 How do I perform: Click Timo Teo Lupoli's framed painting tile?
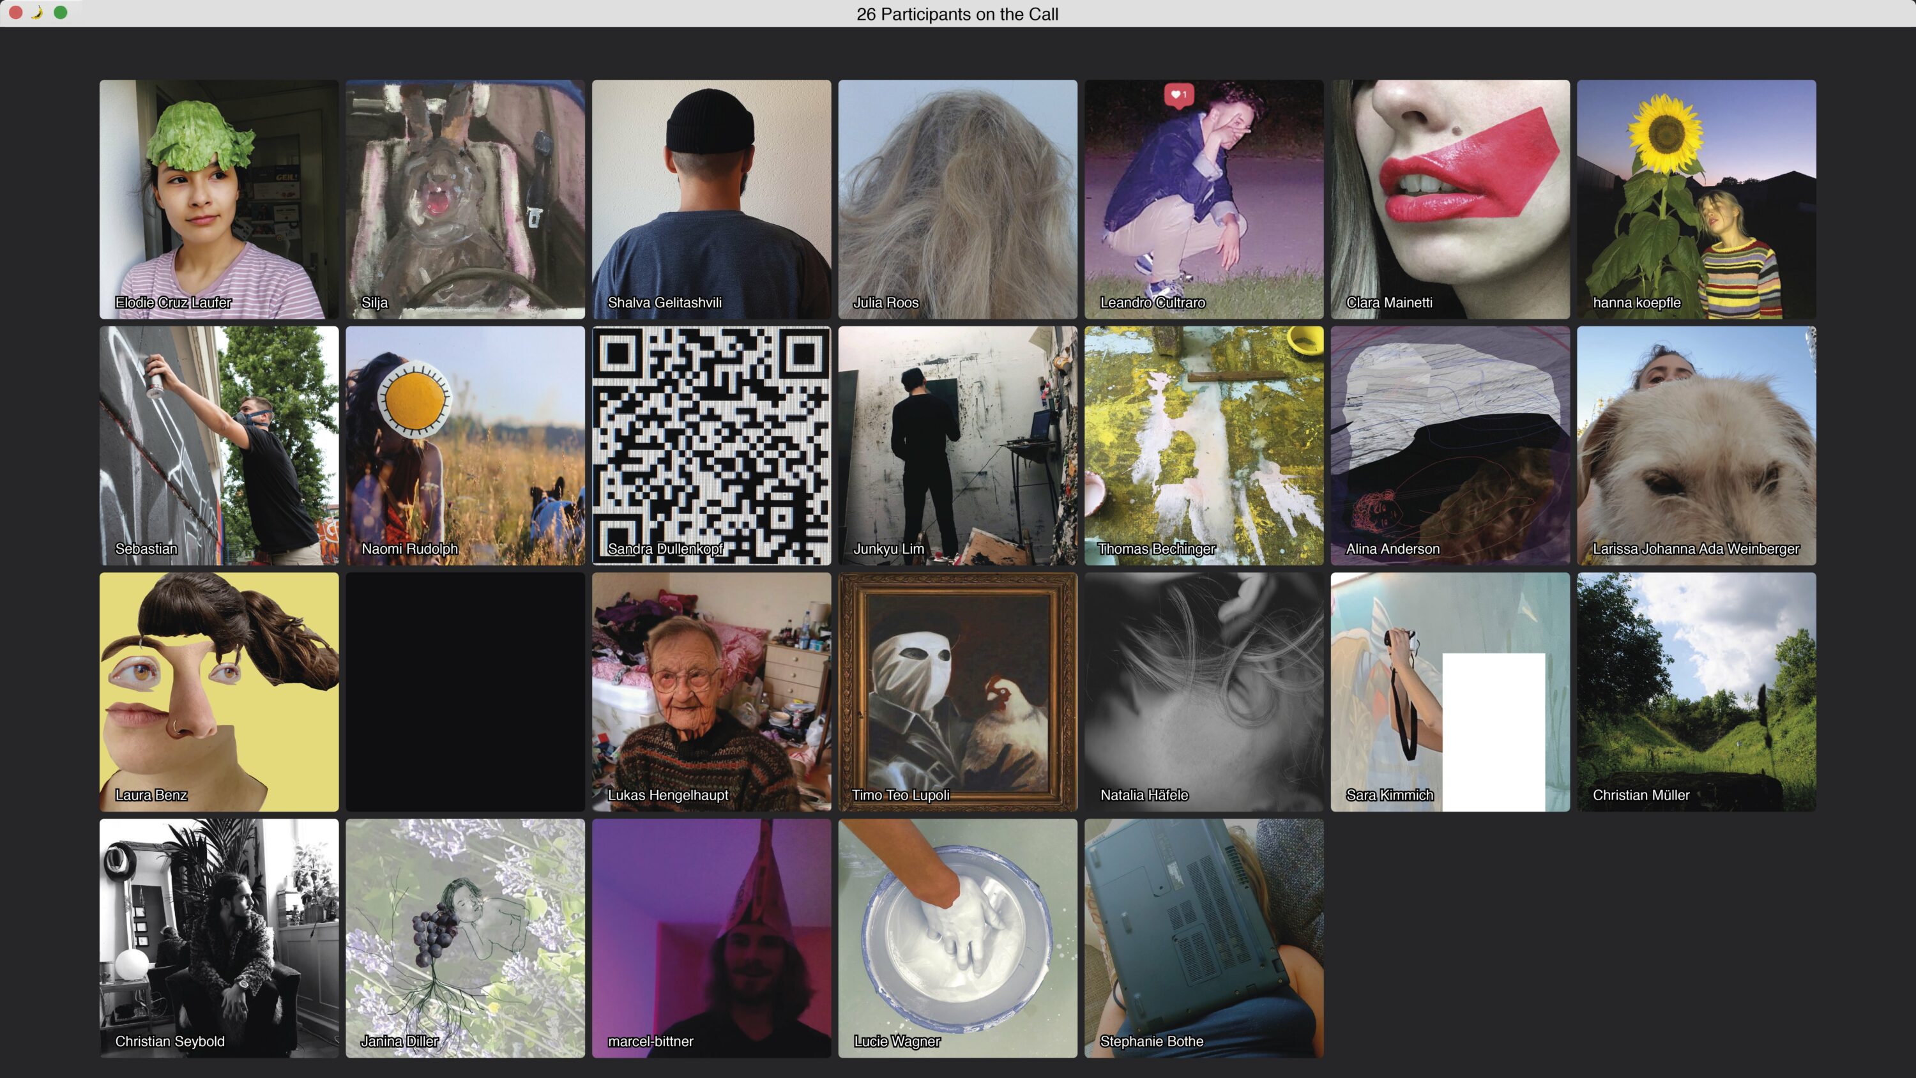click(957, 692)
